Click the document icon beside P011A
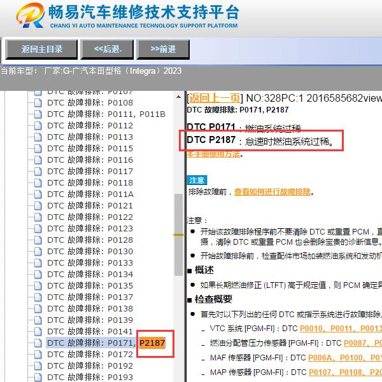The height and width of the screenshot is (382, 382). pos(38,194)
